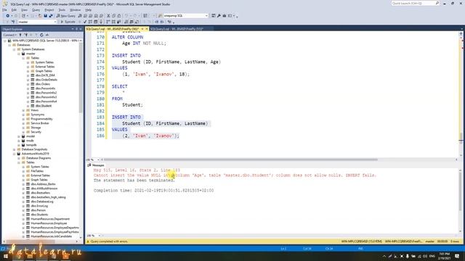Select the tempdb database node
The image size is (465, 261).
31,145
